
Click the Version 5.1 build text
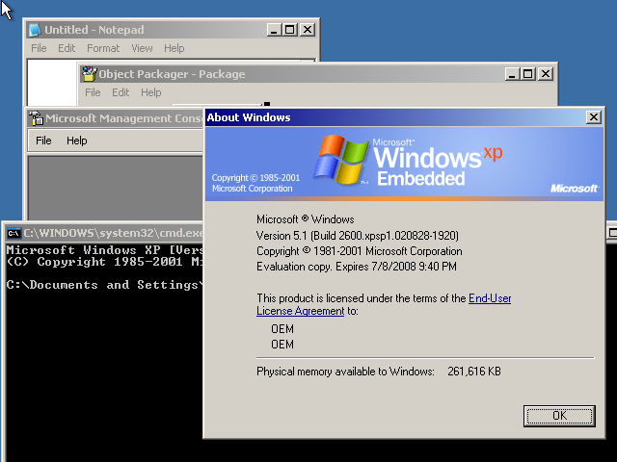358,236
